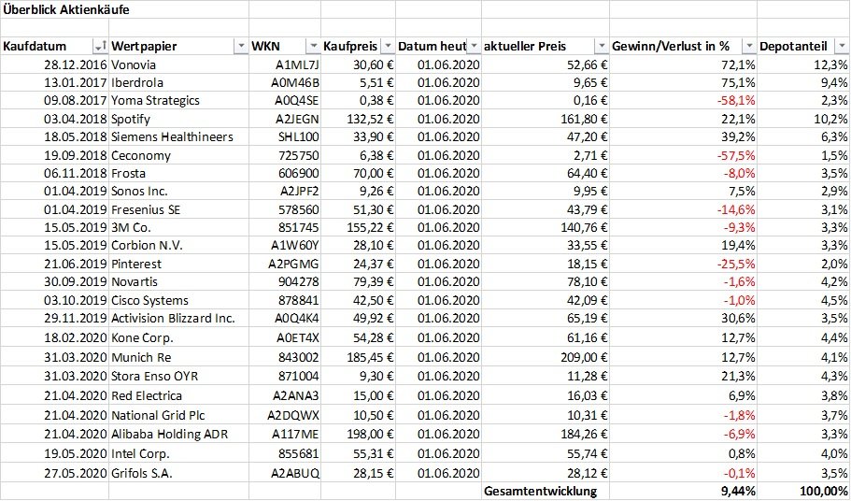
Task: Expand the Datum heute column filter
Action: point(474,47)
